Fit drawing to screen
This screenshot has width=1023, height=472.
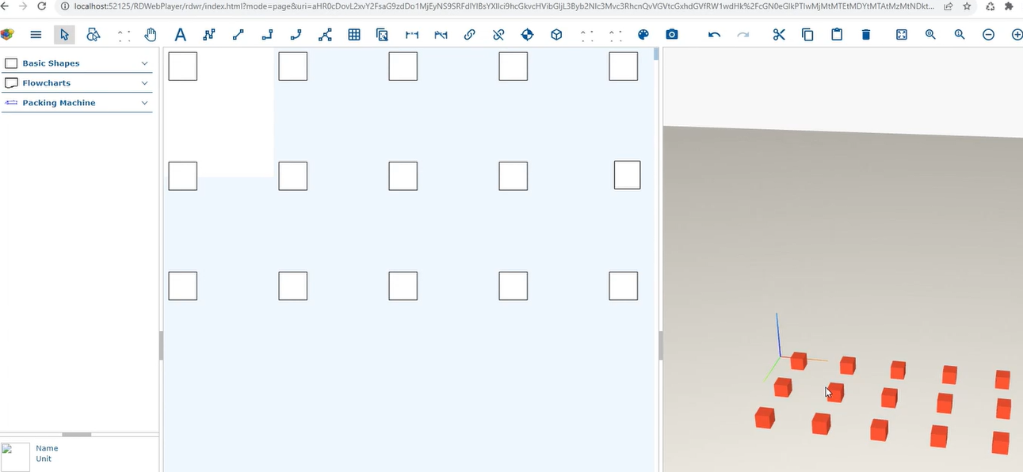[902, 35]
